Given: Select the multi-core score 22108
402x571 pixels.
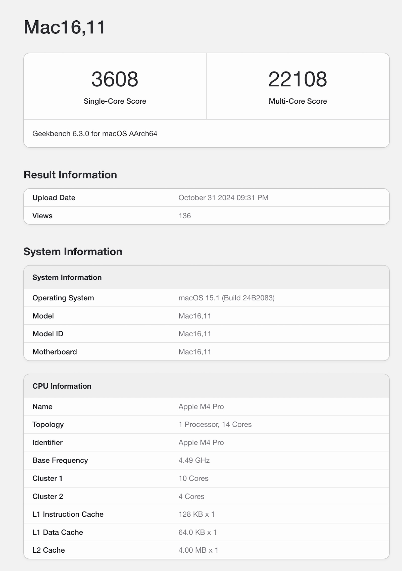Looking at the screenshot, I should (298, 79).
